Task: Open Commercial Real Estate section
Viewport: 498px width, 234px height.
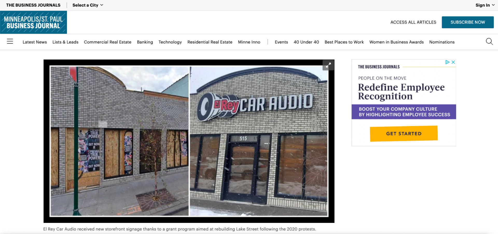Action: tap(108, 42)
